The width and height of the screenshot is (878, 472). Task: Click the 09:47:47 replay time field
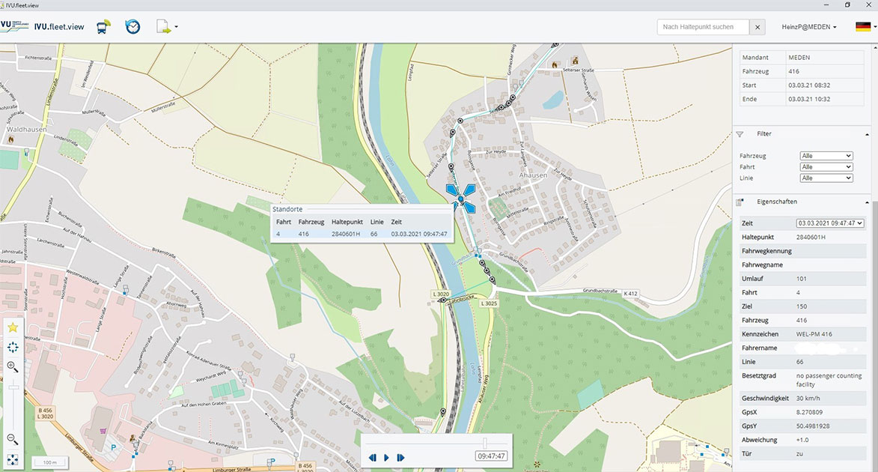pos(491,456)
